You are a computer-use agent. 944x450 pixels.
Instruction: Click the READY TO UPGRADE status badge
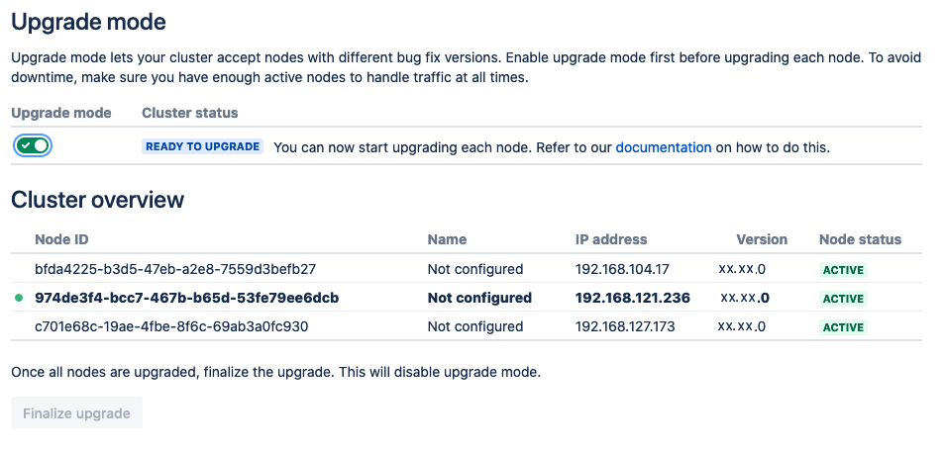202,146
